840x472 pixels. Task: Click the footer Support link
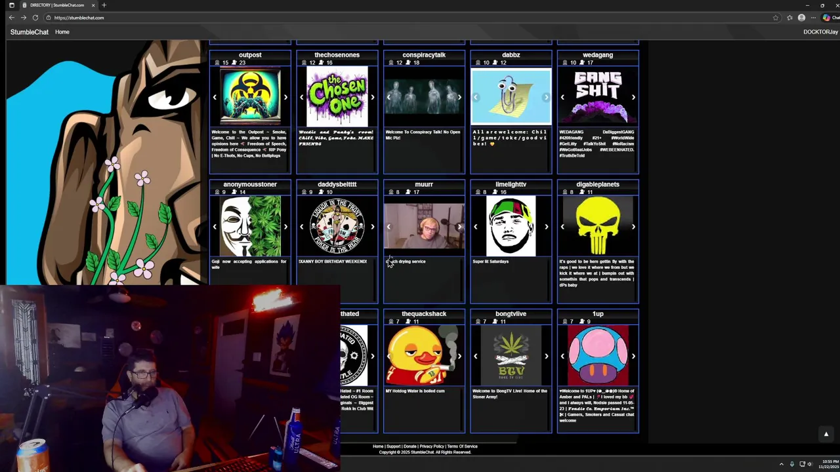point(393,446)
